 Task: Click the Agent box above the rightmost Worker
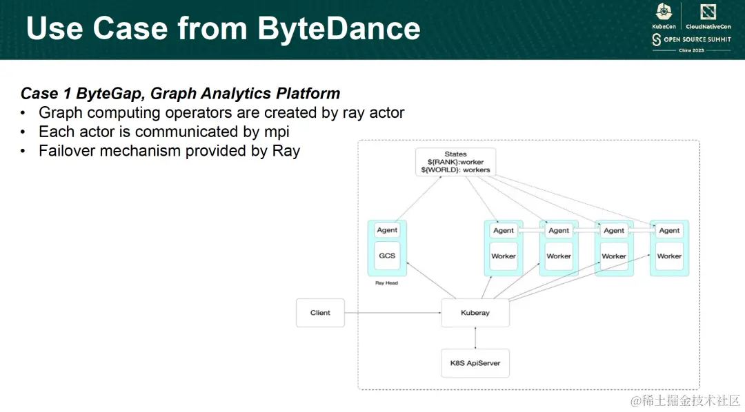pos(669,230)
